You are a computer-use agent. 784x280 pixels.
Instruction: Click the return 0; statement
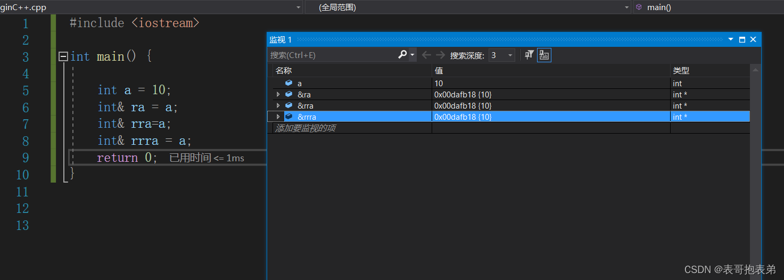pyautogui.click(x=127, y=158)
